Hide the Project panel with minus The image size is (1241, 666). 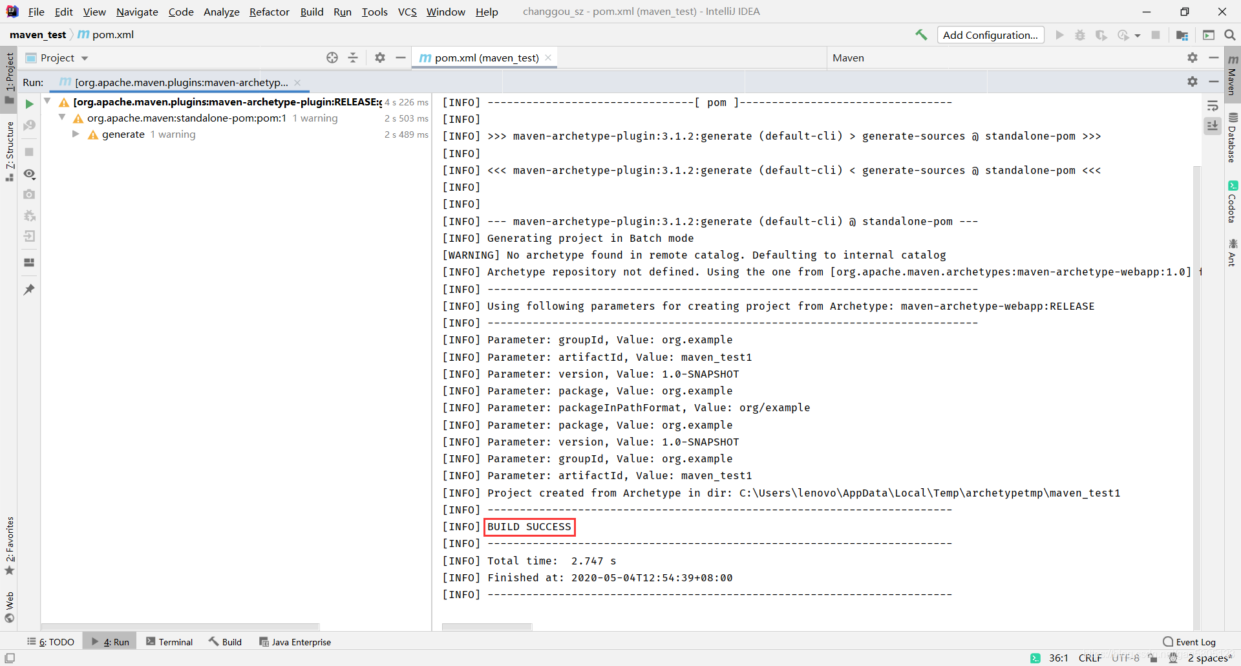401,58
